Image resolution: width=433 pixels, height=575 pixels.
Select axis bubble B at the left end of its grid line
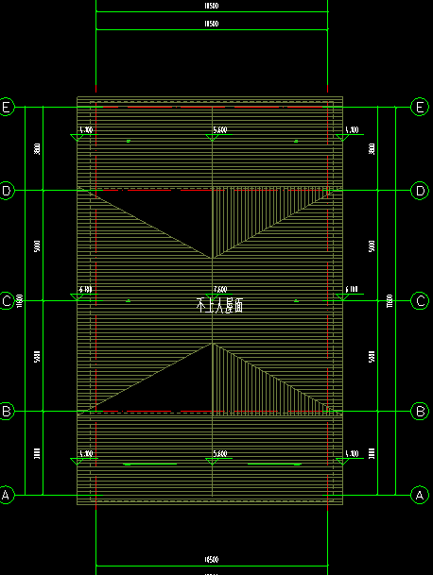[x=7, y=411]
